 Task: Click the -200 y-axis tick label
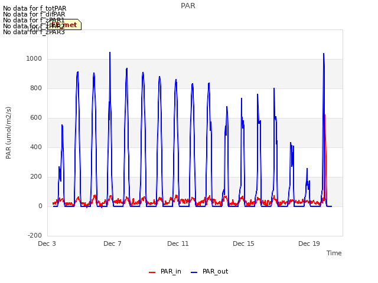(x=35, y=236)
